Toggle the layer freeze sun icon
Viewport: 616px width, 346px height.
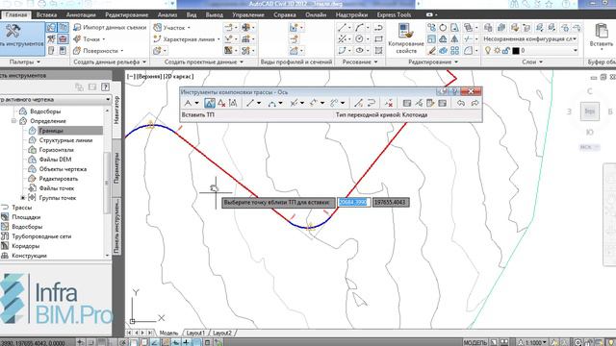pos(497,51)
